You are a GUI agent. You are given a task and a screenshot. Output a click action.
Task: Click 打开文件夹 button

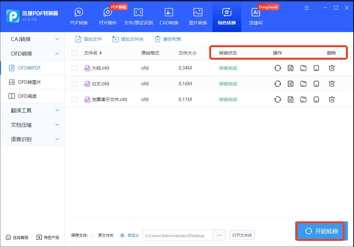pos(242,235)
